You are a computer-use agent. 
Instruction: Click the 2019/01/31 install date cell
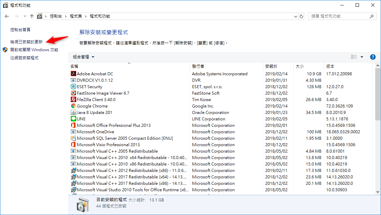276,80
